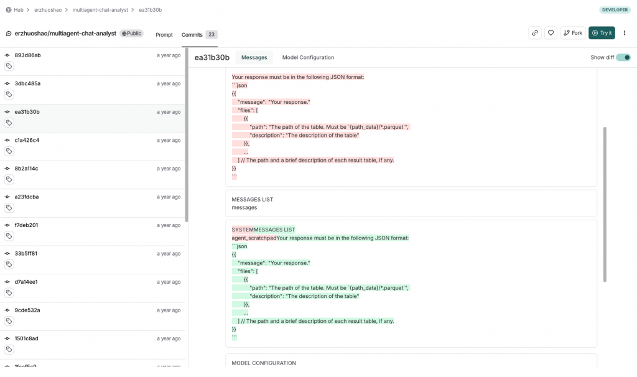The height and width of the screenshot is (377, 637).
Task: Open the Model Configuration tab
Action: pyautogui.click(x=308, y=57)
